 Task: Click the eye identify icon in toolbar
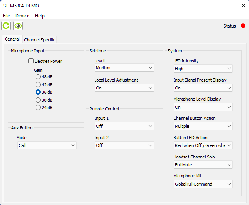[18, 26]
